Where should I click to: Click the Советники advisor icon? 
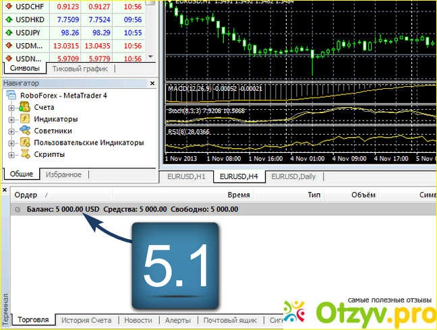coord(24,131)
